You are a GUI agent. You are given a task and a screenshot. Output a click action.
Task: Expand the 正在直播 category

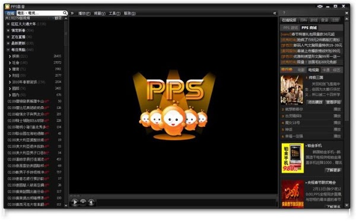point(8,37)
